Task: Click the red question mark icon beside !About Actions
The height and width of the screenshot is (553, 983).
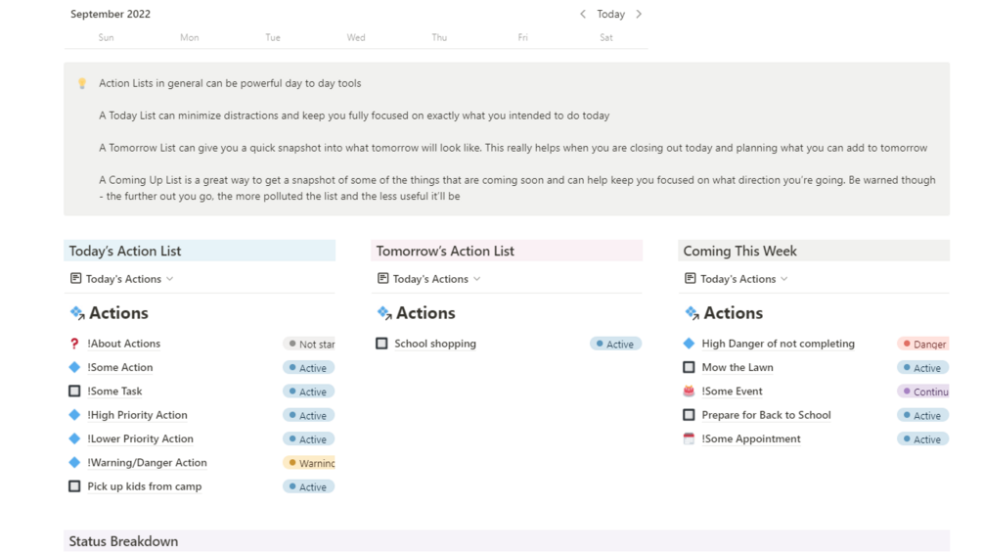Action: click(x=74, y=344)
